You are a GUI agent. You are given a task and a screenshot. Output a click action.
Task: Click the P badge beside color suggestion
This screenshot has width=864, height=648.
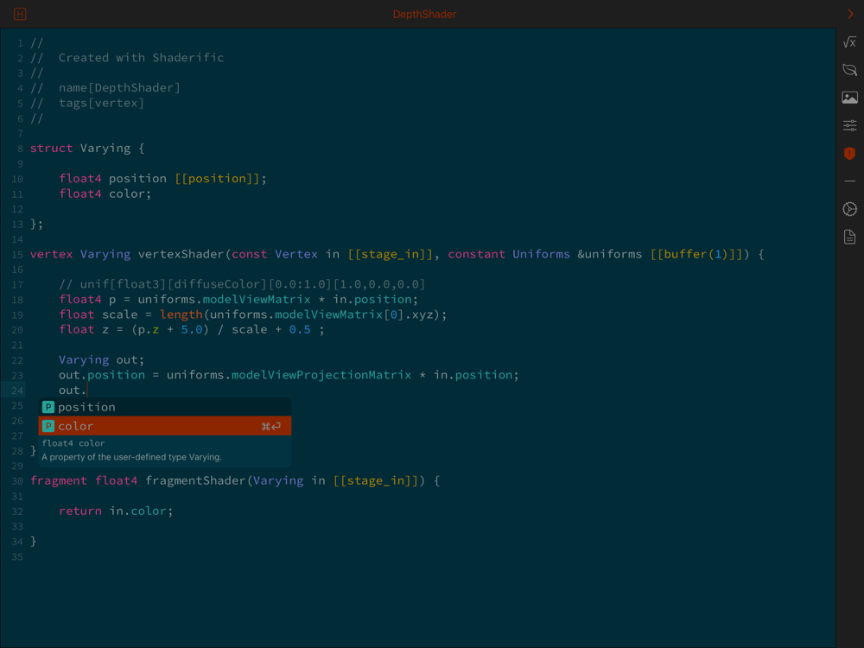tap(48, 426)
